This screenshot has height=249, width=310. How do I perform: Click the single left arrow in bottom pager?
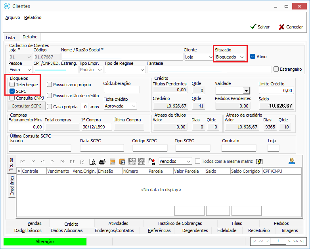tap(267, 241)
